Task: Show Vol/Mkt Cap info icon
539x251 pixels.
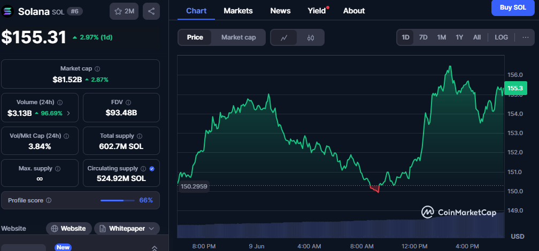Action: tap(66, 136)
